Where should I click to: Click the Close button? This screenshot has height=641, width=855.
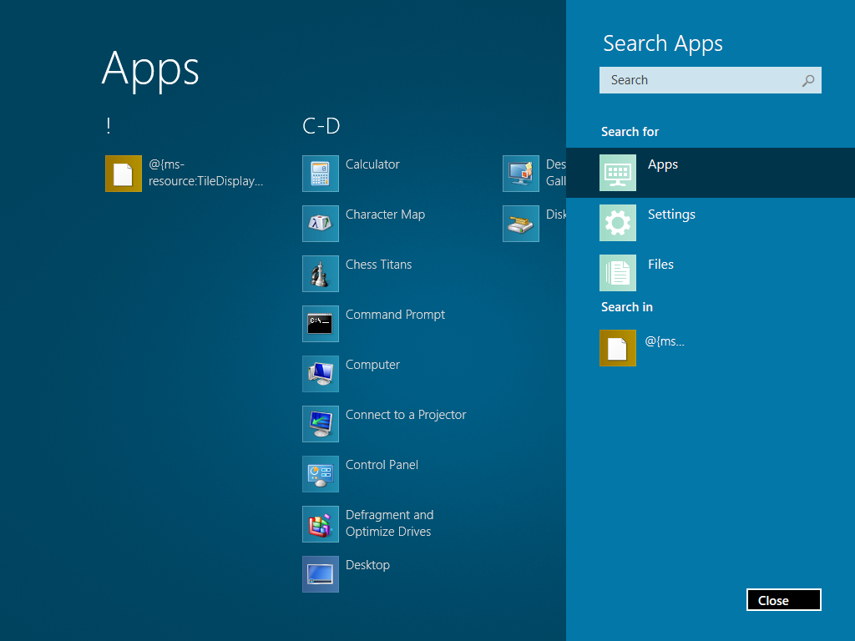783,600
